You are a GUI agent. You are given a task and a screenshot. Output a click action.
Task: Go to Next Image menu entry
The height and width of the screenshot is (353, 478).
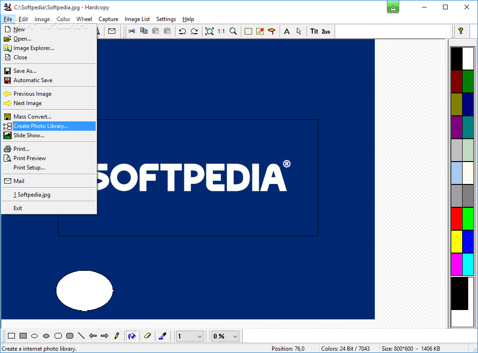[49, 103]
